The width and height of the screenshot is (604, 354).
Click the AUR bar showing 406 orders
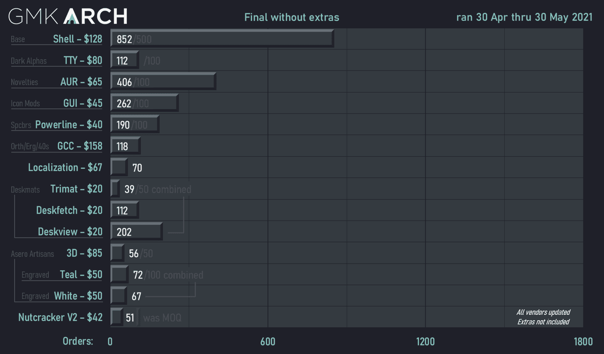(x=163, y=82)
